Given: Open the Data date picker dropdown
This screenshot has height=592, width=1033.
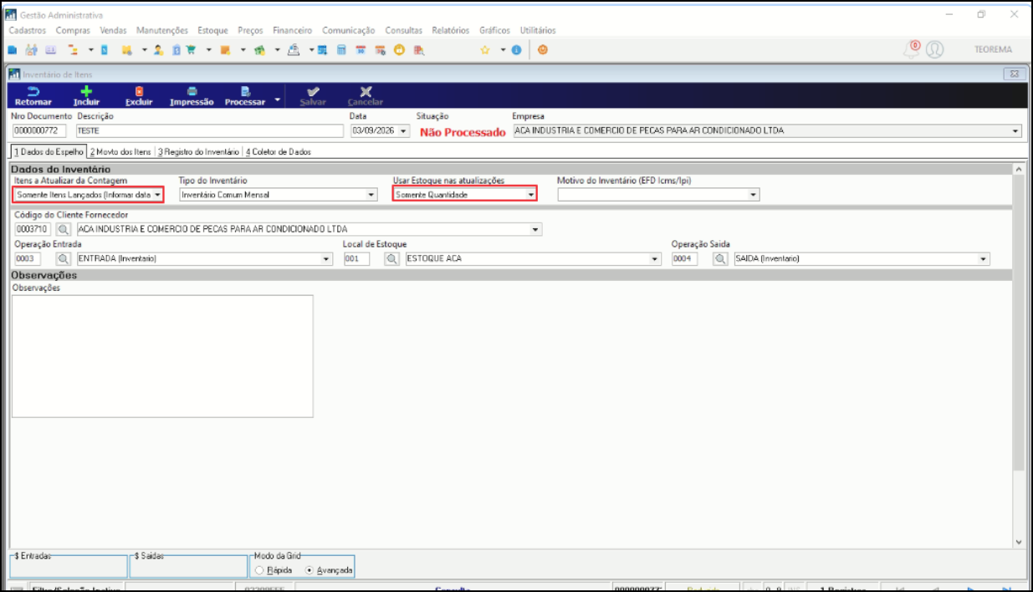Looking at the screenshot, I should (x=404, y=131).
